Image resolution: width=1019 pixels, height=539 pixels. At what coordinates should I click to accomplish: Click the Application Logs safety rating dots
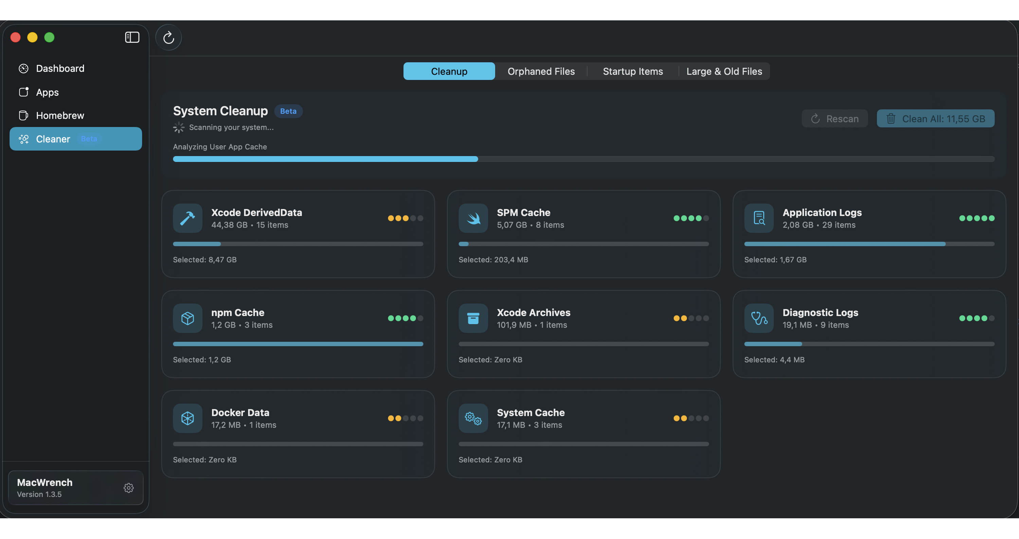(977, 218)
